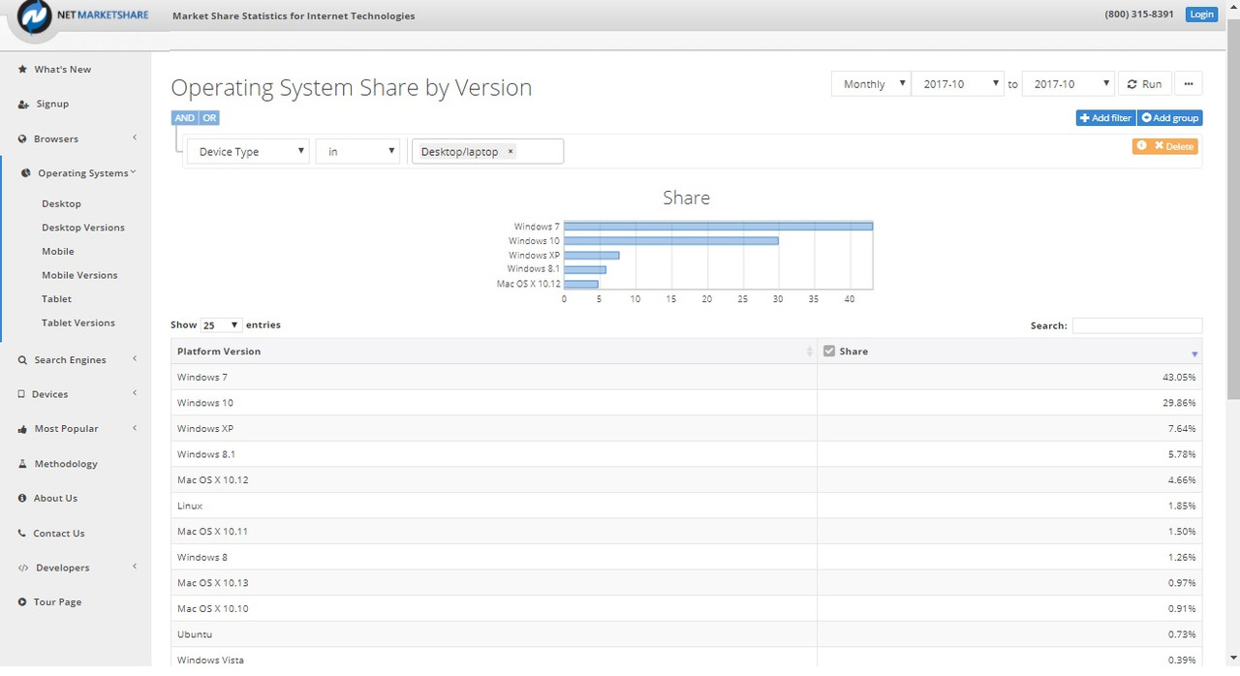
Task: Click the Windows 7 bar in the chart
Action: [718, 227]
